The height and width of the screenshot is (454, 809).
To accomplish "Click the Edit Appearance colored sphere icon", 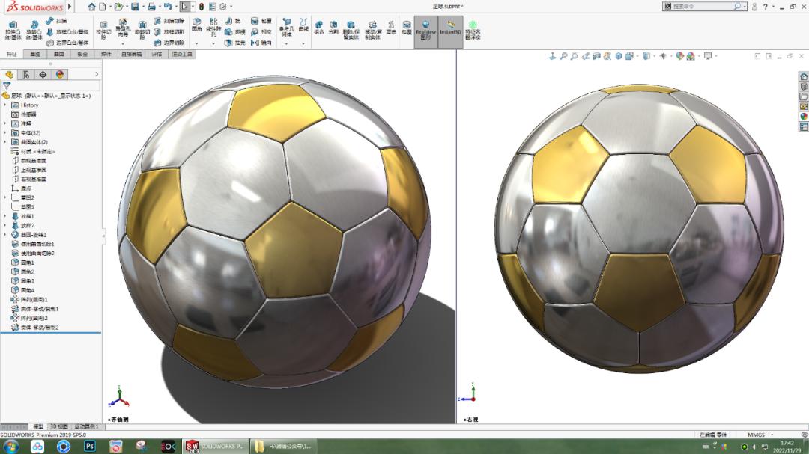I will (x=680, y=55).
